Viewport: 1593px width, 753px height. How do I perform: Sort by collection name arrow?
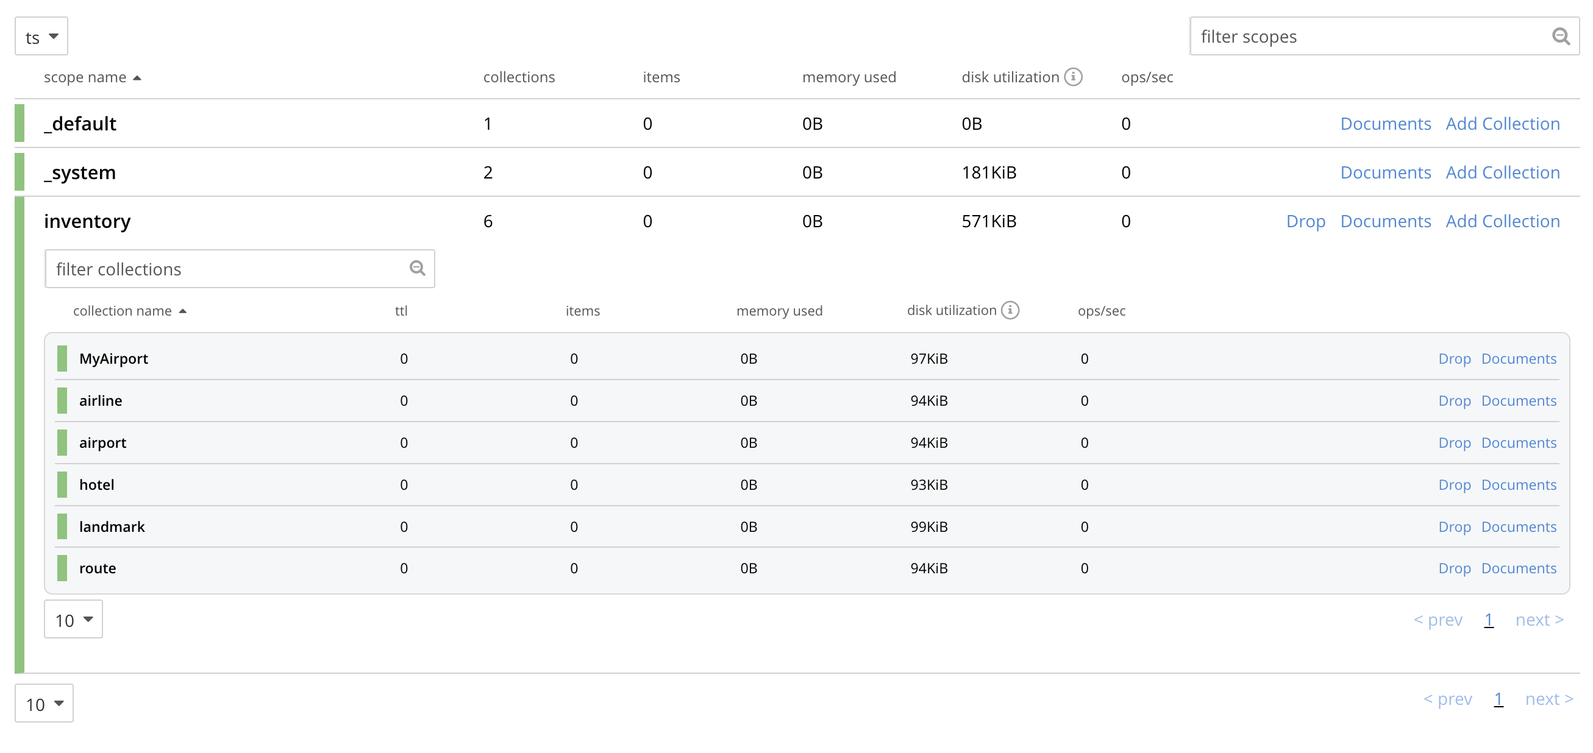183,311
